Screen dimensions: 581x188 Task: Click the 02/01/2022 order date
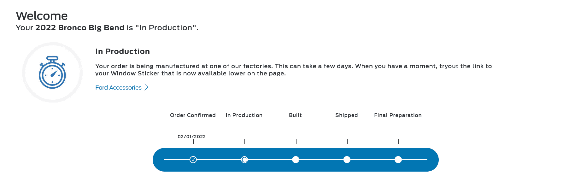[x=191, y=137]
